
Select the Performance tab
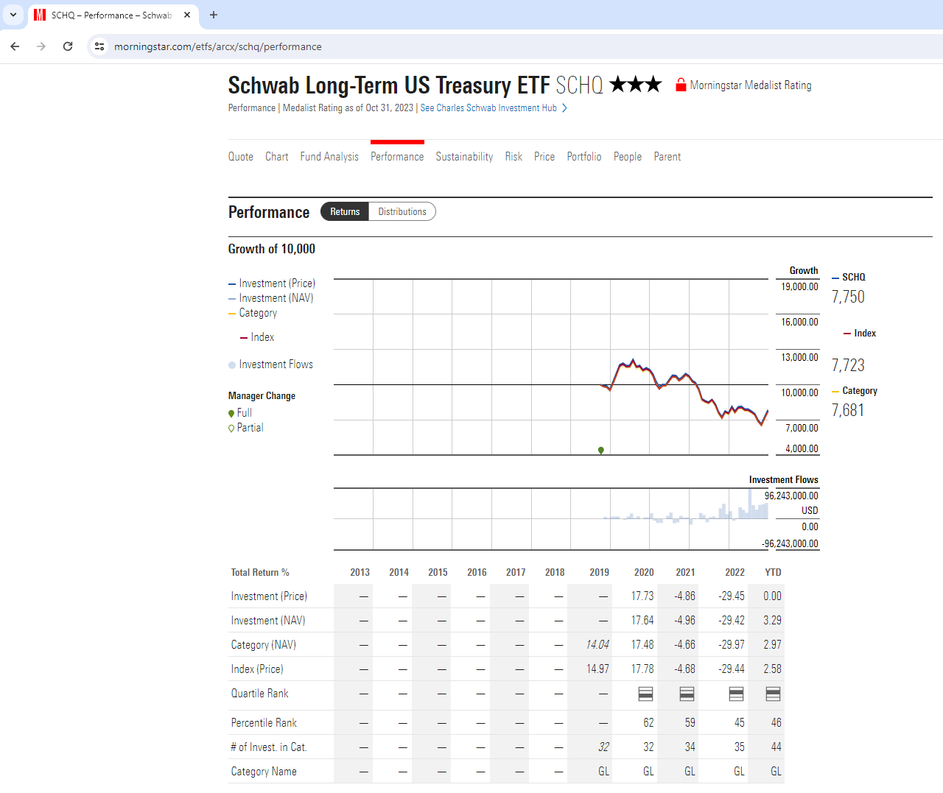pyautogui.click(x=397, y=157)
